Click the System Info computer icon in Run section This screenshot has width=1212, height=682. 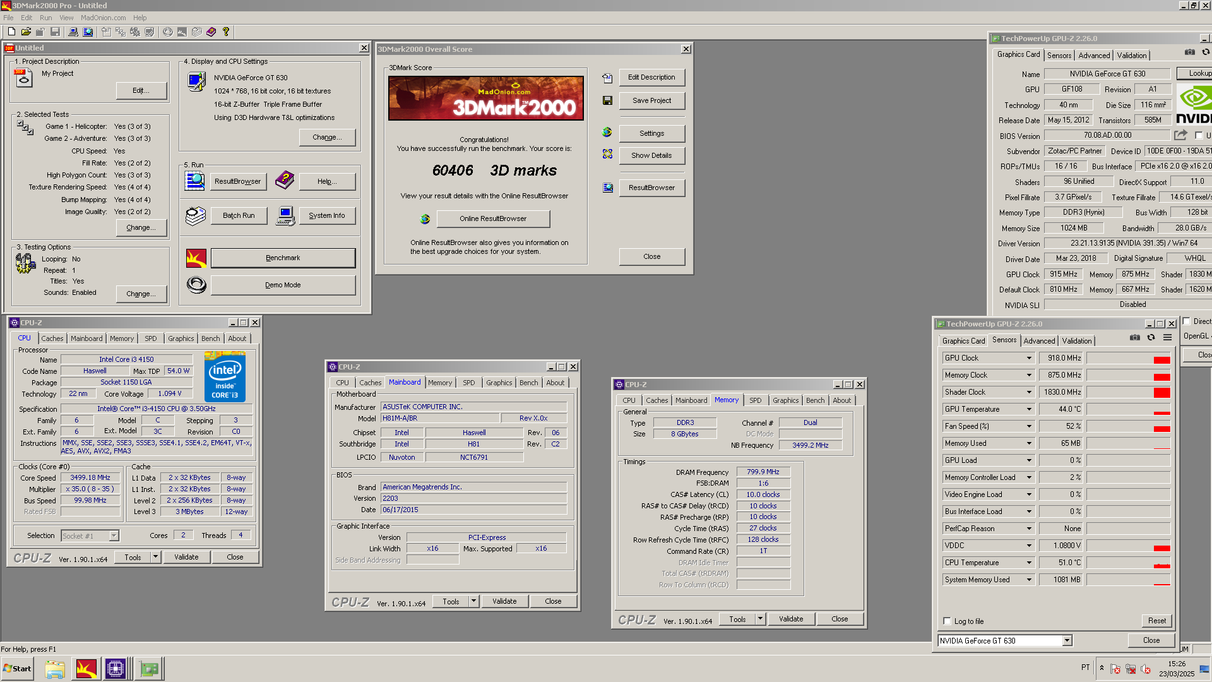pos(285,215)
